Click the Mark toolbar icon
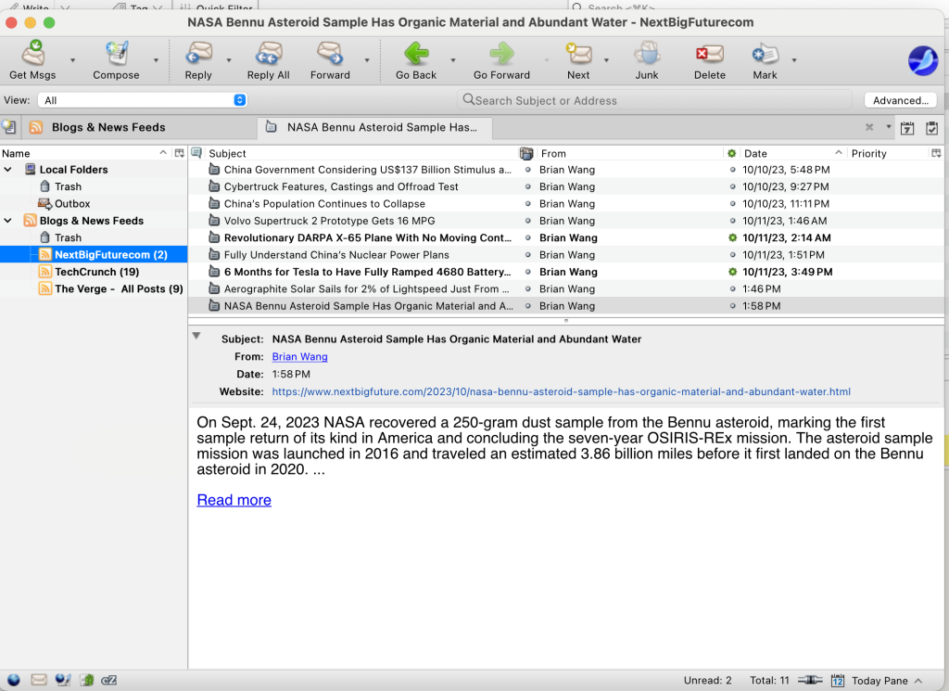Screen dimensions: 949x691 tap(765, 53)
